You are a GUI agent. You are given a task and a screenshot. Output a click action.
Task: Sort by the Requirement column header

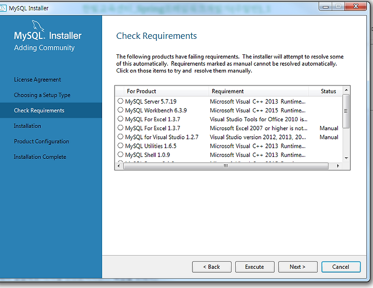tap(259, 91)
